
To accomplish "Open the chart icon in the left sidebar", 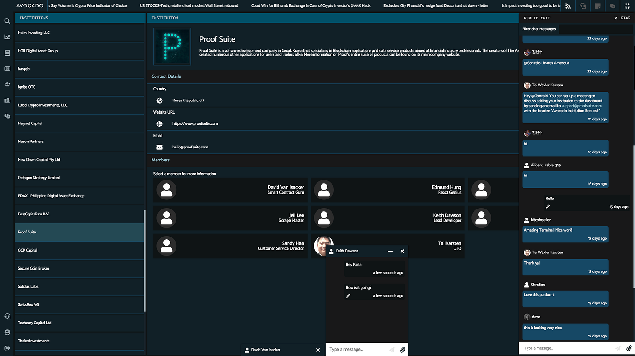I will 7,37.
